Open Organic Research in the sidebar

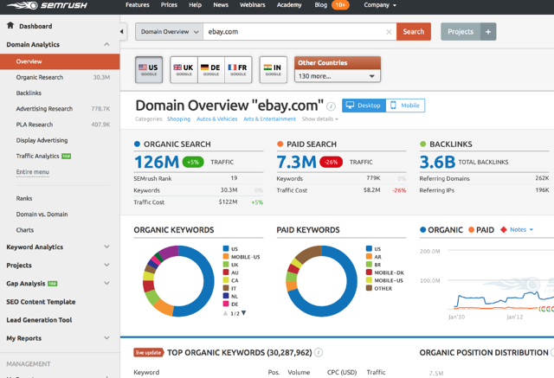(40, 77)
